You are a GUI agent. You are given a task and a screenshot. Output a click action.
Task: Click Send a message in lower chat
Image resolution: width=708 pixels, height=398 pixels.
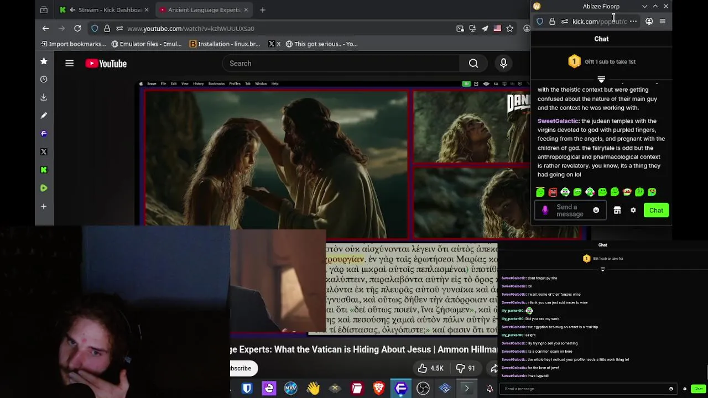click(x=587, y=389)
